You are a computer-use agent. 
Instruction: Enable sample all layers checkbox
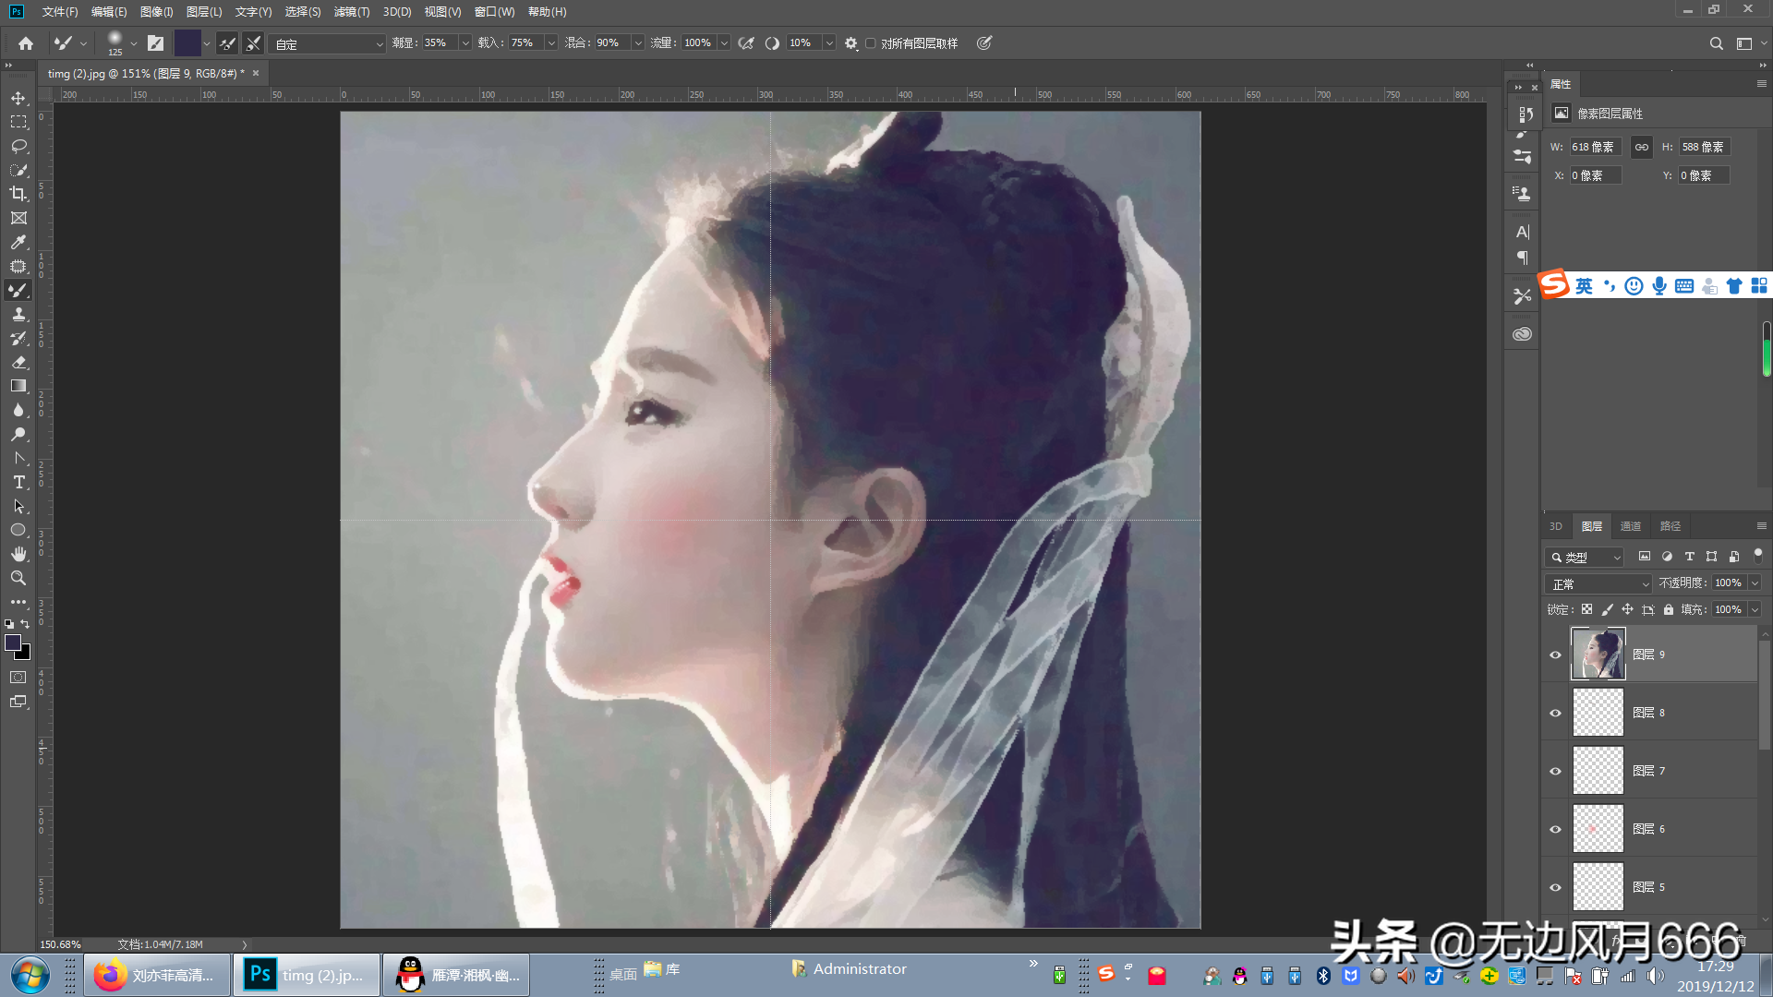pos(870,43)
